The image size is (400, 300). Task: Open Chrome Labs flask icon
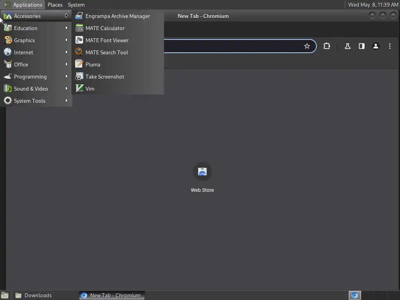(347, 46)
